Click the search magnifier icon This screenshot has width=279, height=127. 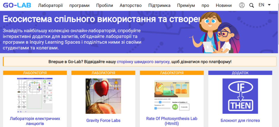251,6
